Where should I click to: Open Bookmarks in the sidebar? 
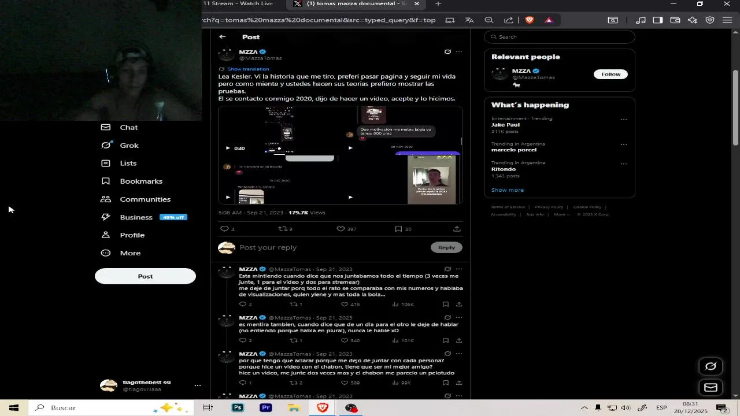point(132,181)
